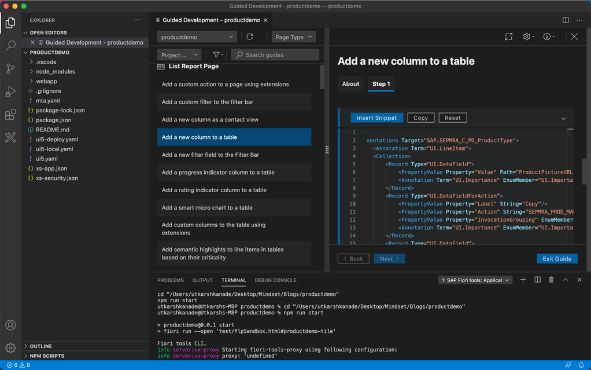Click the Reset snippet button
Image resolution: width=591 pixels, height=370 pixels.
click(453, 118)
